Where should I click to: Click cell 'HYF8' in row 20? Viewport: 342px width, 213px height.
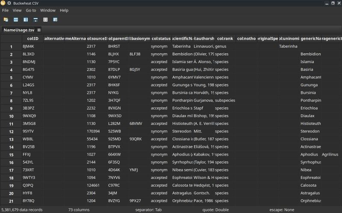click(33, 193)
